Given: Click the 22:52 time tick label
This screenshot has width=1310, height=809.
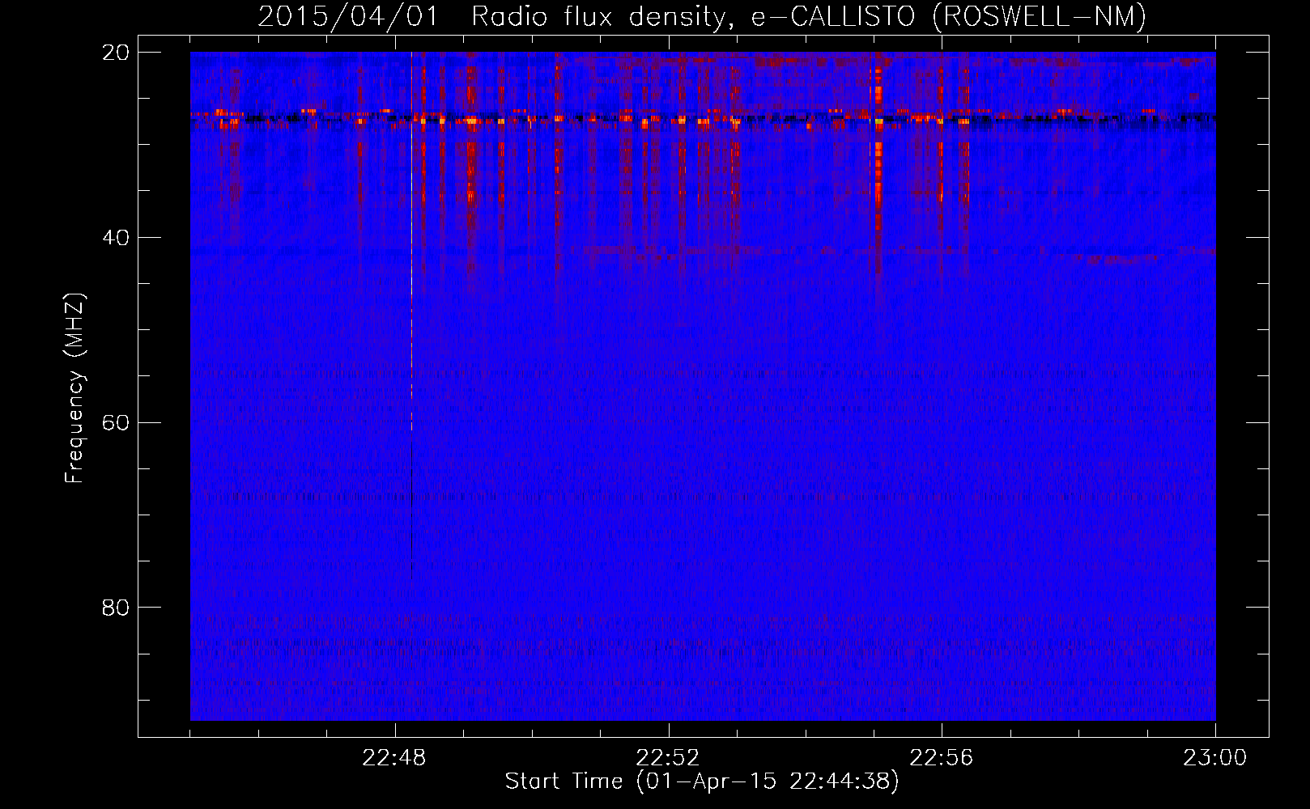Looking at the screenshot, I should (668, 758).
